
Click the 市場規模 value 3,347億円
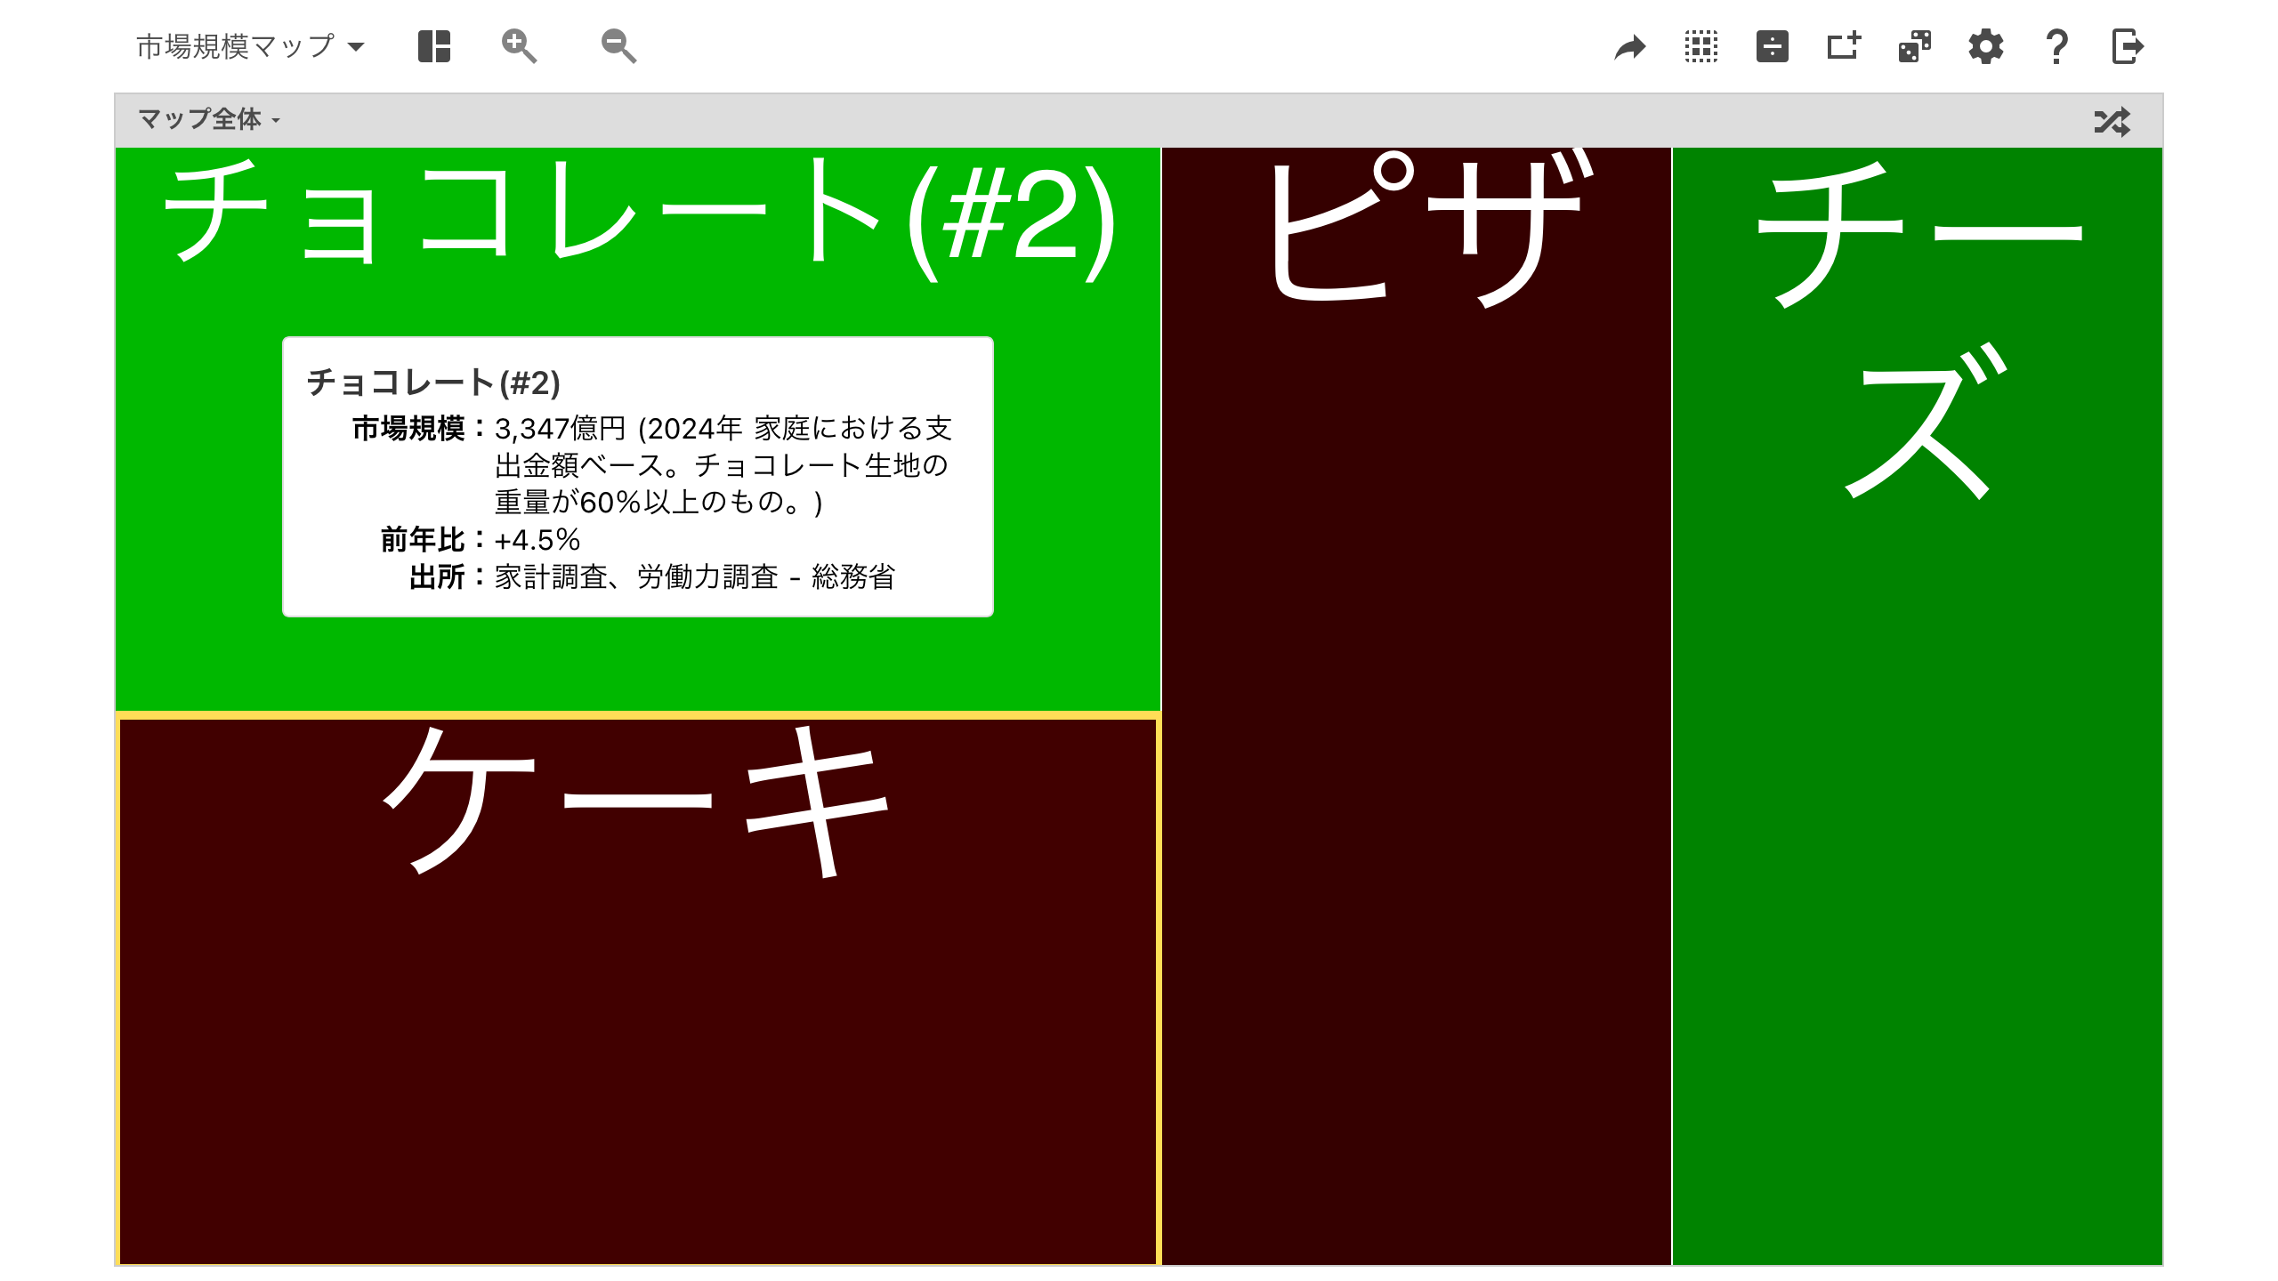pos(561,429)
